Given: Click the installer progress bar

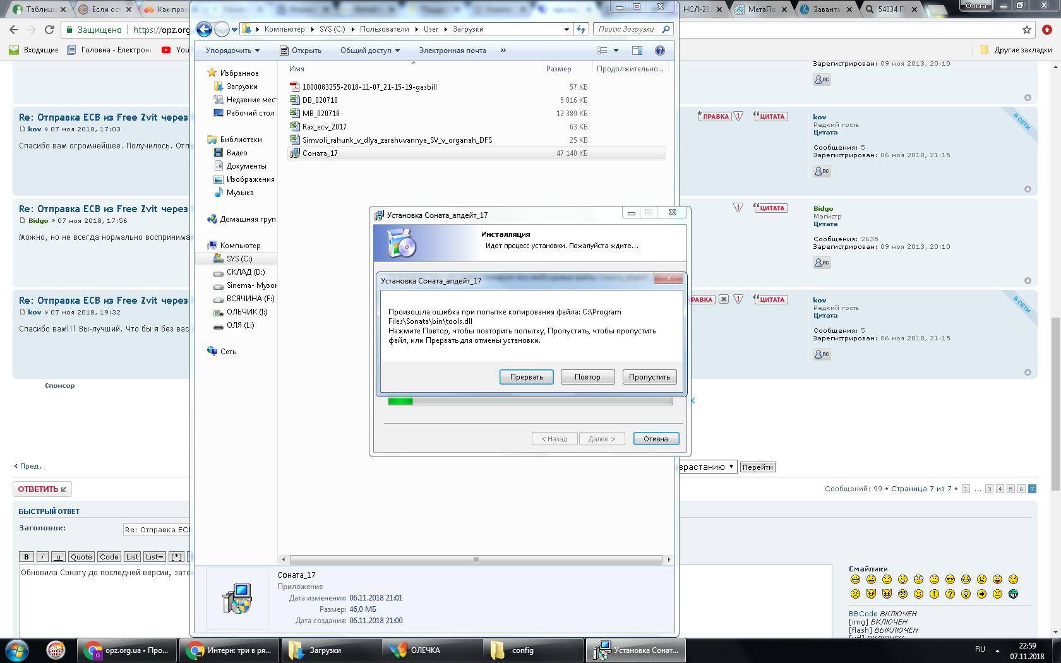Looking at the screenshot, I should pos(530,401).
